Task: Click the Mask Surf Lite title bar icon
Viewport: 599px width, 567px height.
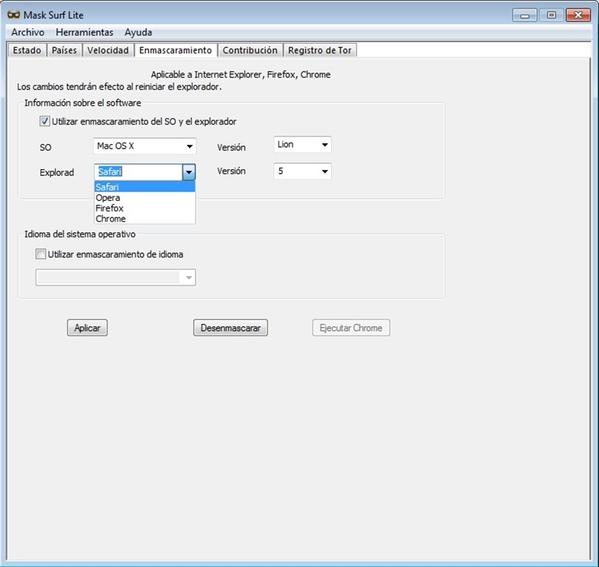Action: click(x=13, y=15)
